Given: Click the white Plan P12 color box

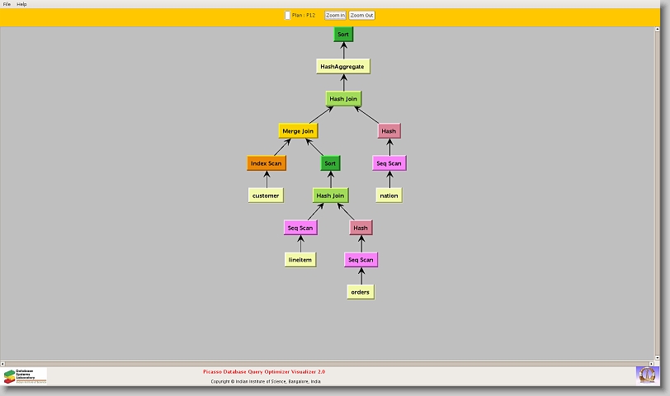Looking at the screenshot, I should (287, 15).
